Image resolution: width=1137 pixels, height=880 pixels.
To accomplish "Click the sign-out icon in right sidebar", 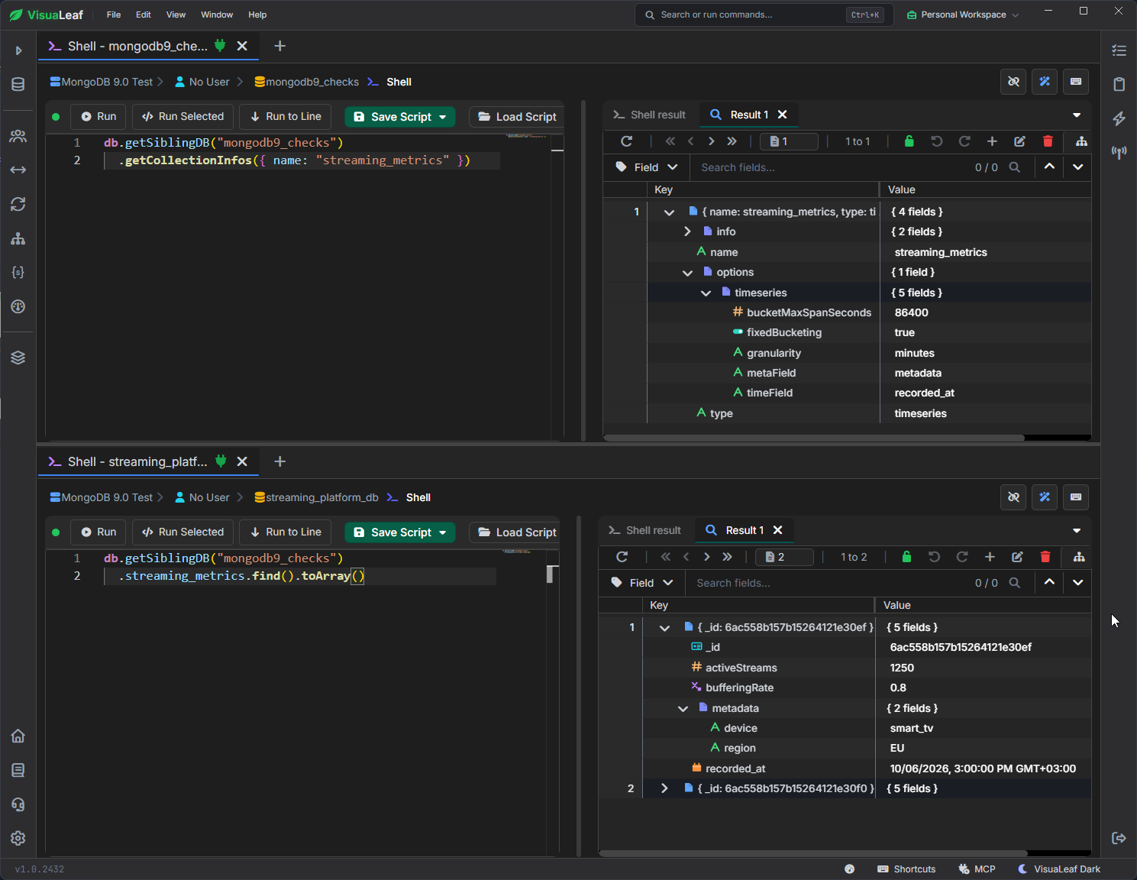I will 1119,838.
